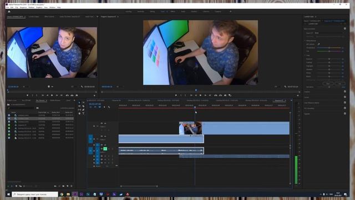Open the Sequence menu
This screenshot has height=200, width=355.
23,7
